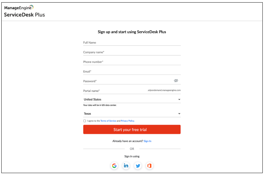Image resolution: width=265 pixels, height=176 pixels.
Task: Click the ManageEngine ServiceDesk Plus logo
Action: [24, 11]
